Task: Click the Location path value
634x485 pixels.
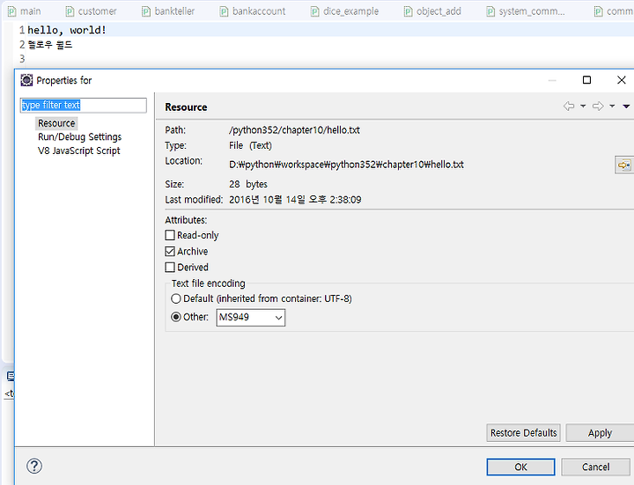Action: (347, 165)
